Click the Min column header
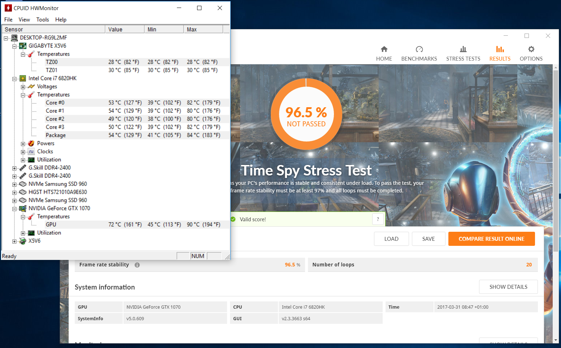This screenshot has height=348, width=561. (164, 29)
